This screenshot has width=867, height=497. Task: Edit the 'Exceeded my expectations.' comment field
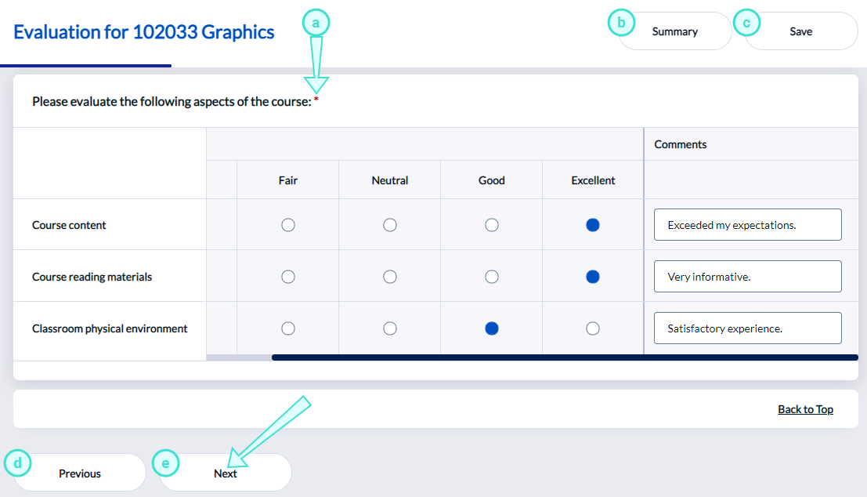(x=747, y=225)
